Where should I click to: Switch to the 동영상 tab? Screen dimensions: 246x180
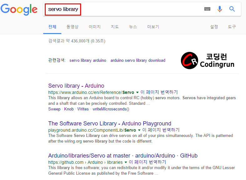click(72, 27)
